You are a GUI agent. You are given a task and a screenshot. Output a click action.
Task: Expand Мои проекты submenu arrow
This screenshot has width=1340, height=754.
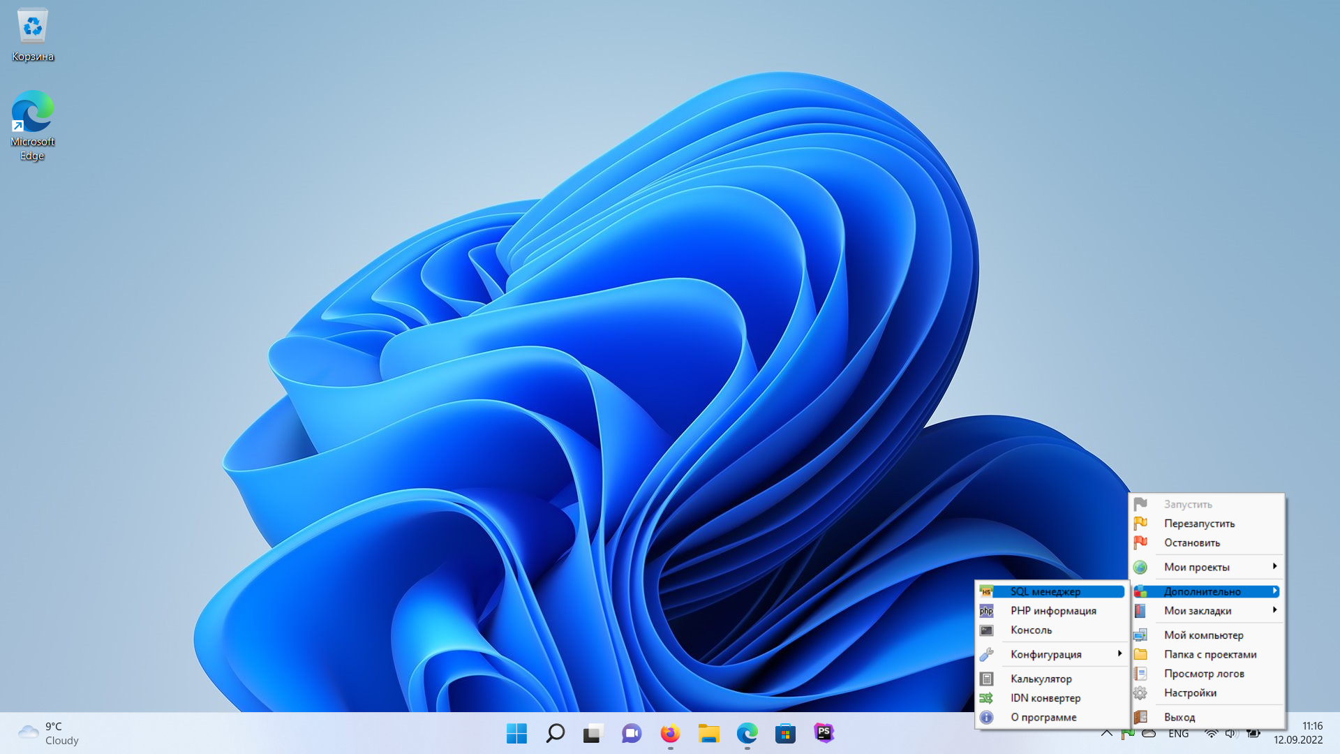(1274, 566)
